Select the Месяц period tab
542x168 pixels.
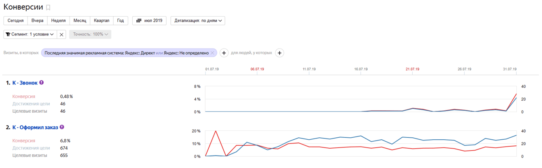coord(79,21)
